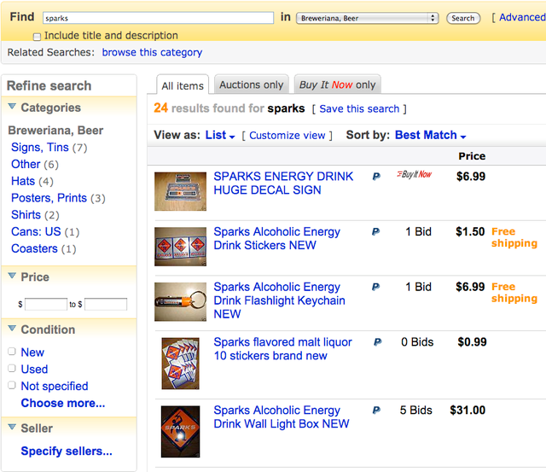Click the $31.00 price text
Image resolution: width=546 pixels, height=472 pixels.
click(x=468, y=410)
